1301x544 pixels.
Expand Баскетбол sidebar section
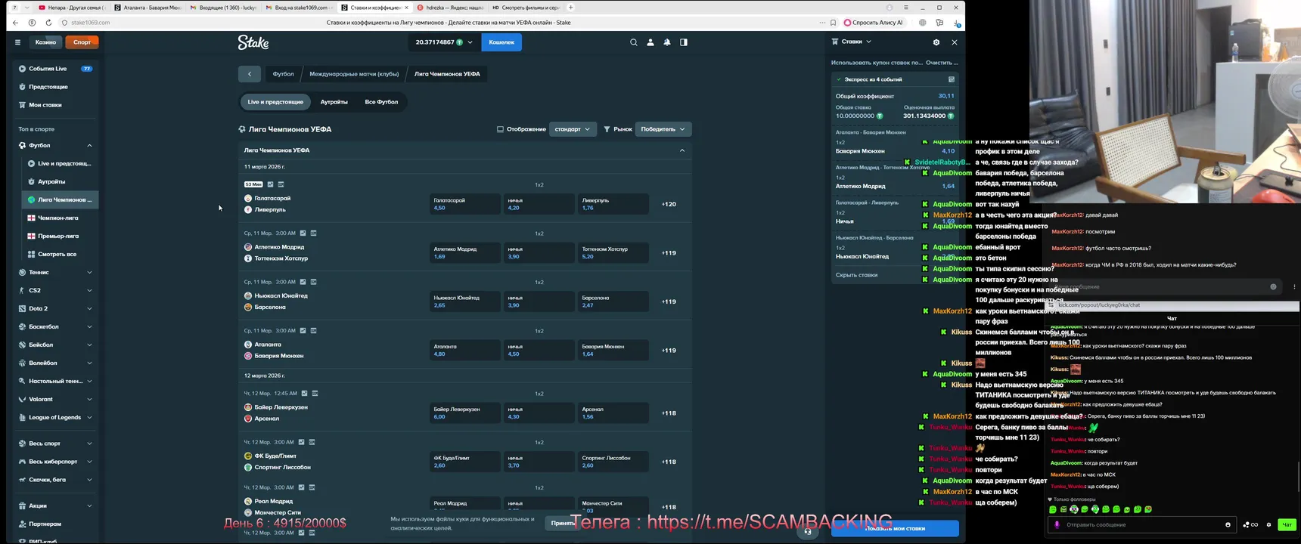coord(89,326)
